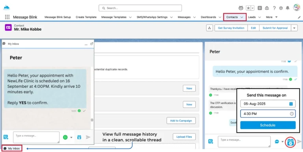Click the chat bubble icon in My Inbox header

(4, 44)
